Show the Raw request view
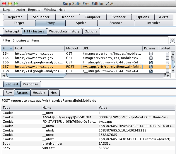 8,93
